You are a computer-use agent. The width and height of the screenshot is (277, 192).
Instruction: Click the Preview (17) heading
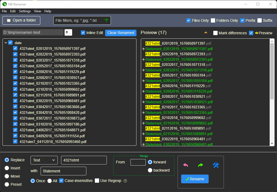point(154,32)
